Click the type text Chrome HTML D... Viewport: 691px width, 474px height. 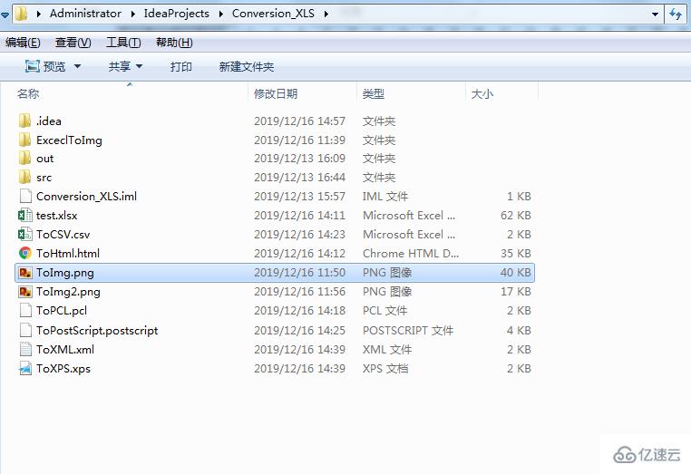click(411, 253)
